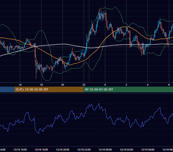173x152 pixels.
Task: Click the 12/18 16:00 date label
Action: click(20, 149)
